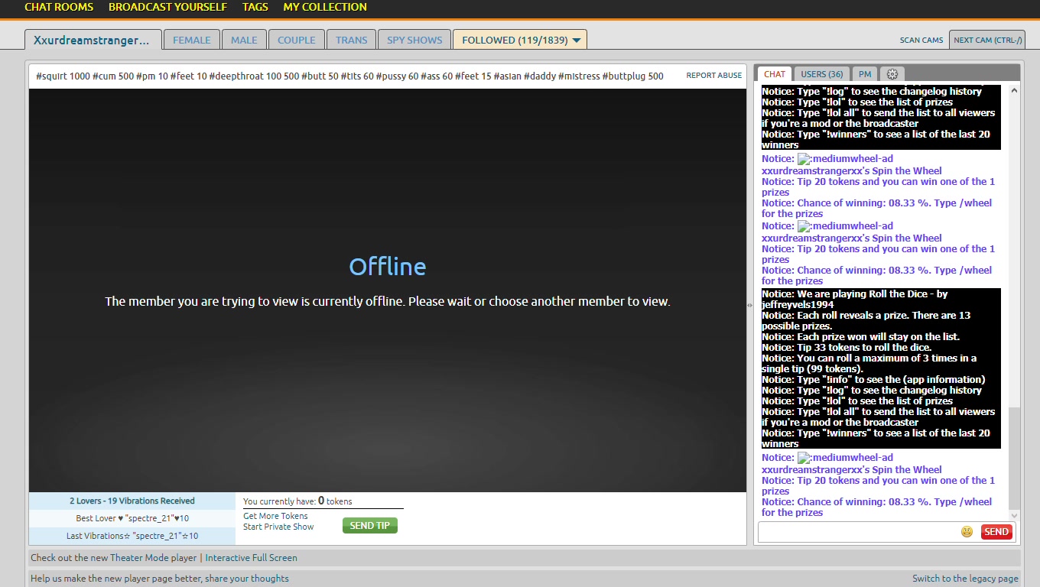Image resolution: width=1040 pixels, height=587 pixels.
Task: Click the red Send chat button
Action: click(996, 532)
